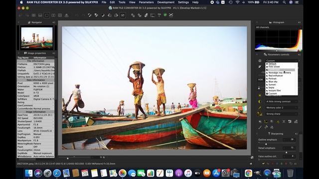Image resolution: width=319 pixels, height=179 pixels.
Task: Click the sun-shaped white balance icon
Action: pyautogui.click(x=260, y=95)
